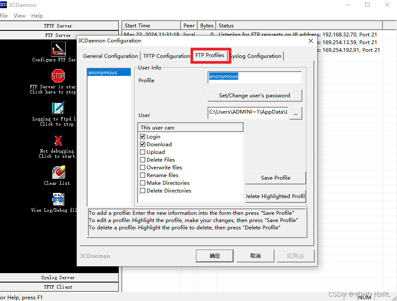Click Set/Change user's password button
This screenshot has height=301, width=397.
[x=255, y=96]
